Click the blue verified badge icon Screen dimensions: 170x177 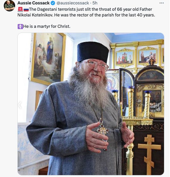click(53, 3)
